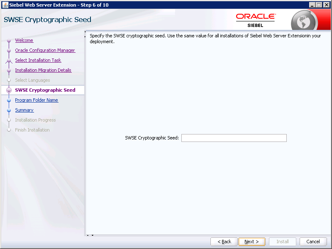The height and width of the screenshot is (249, 332).
Task: Open Installation Migration Details step
Action: [43, 70]
